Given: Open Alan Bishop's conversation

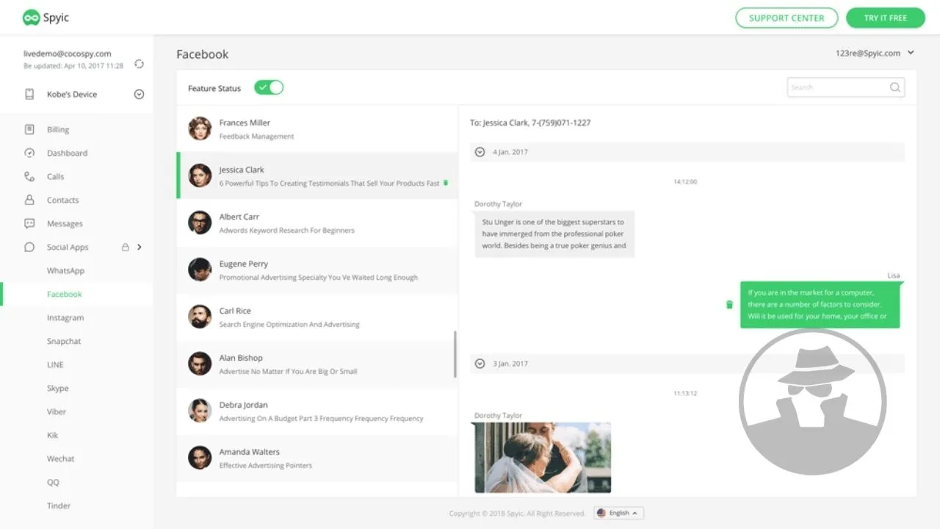Looking at the screenshot, I should (317, 364).
